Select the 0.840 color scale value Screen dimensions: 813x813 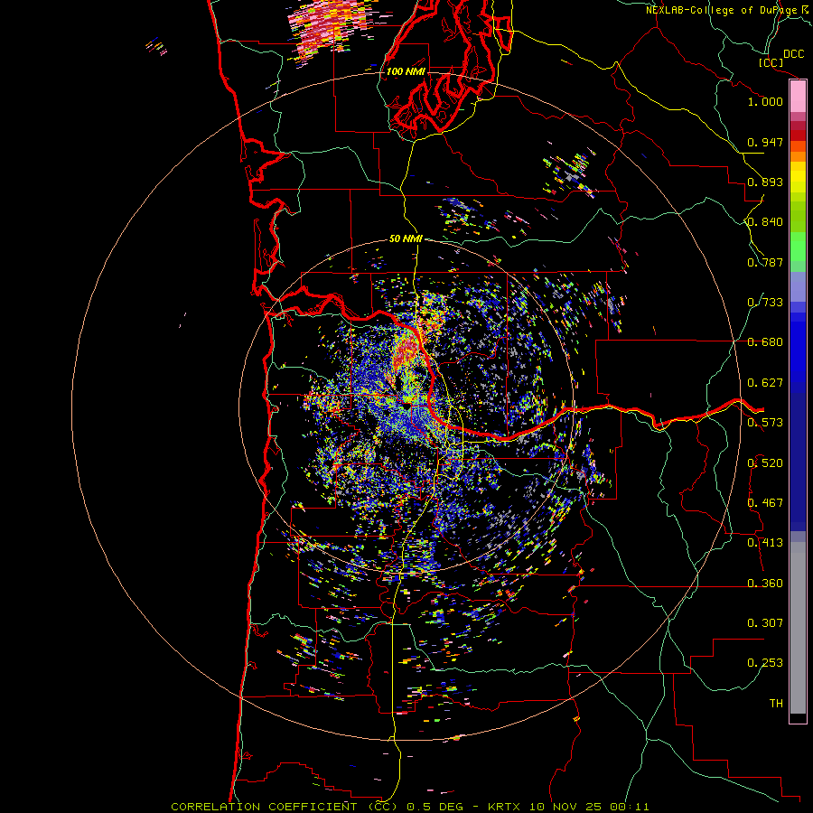pos(765,222)
